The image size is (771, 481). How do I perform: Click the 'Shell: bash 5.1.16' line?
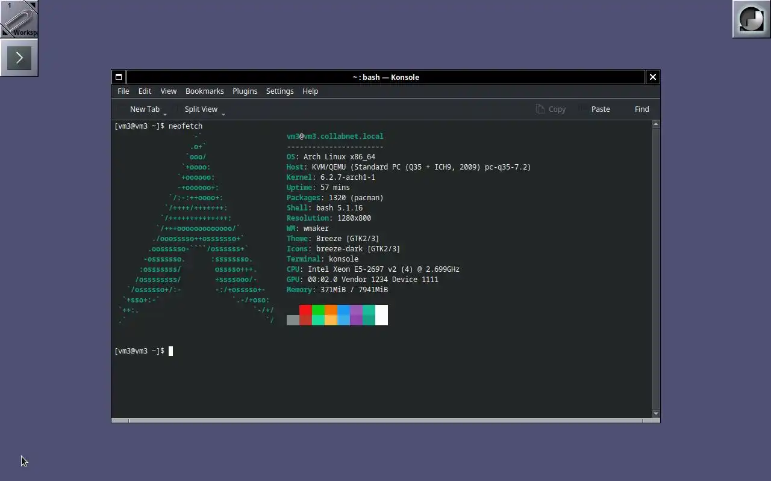pos(325,208)
